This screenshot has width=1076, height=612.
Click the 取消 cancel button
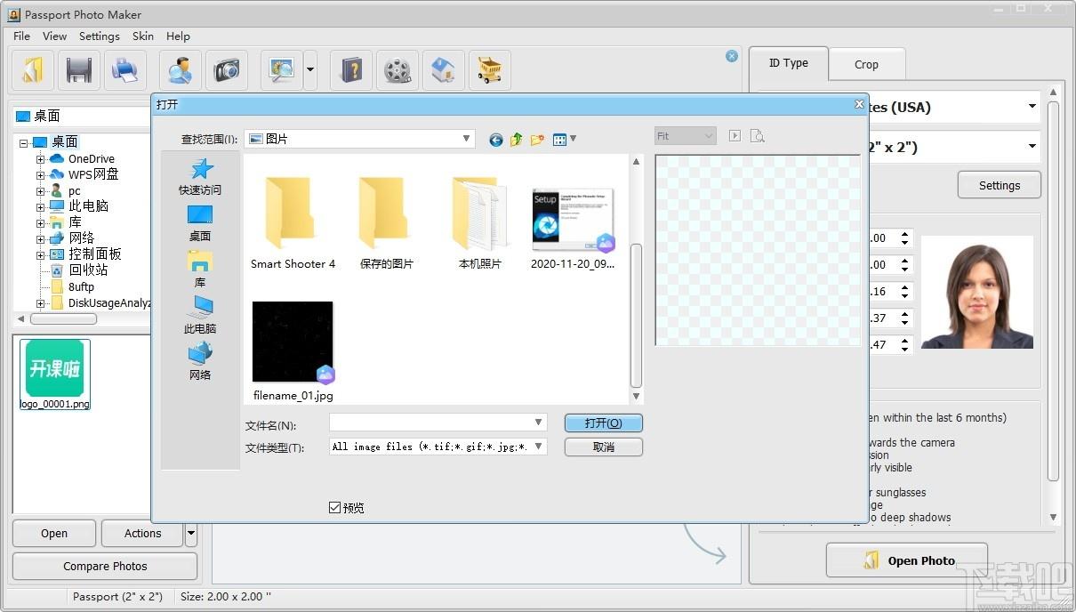(x=603, y=447)
